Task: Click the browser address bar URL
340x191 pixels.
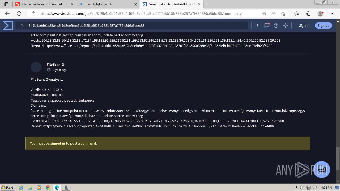Action: pyautogui.click(x=141, y=14)
